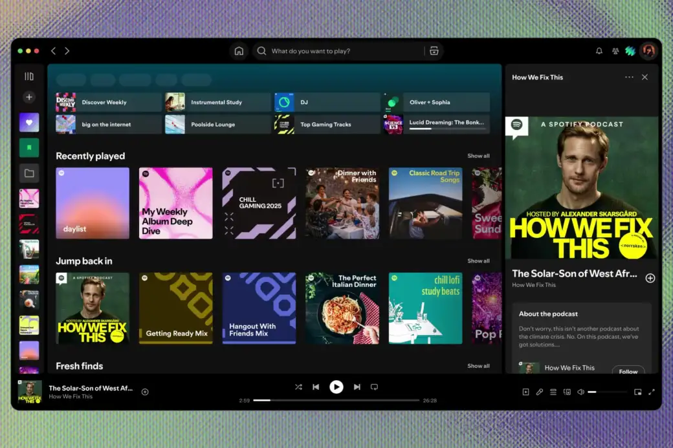
Task: Open The Perfect Italian Dinner card
Action: (x=342, y=308)
